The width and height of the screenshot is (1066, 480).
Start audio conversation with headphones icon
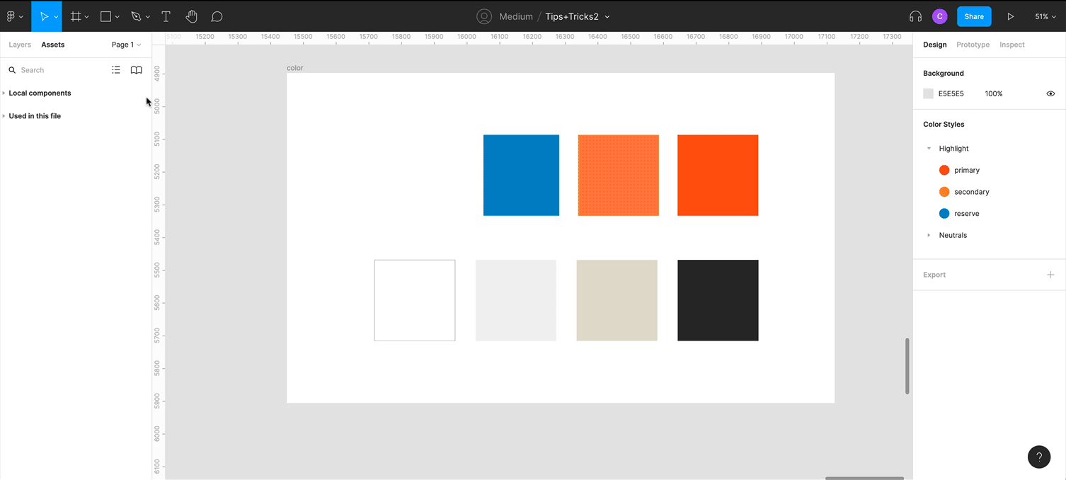pos(915,16)
